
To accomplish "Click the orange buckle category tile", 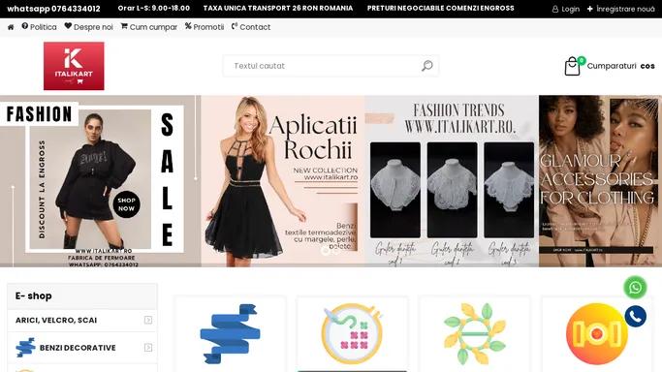I will (x=596, y=333).
